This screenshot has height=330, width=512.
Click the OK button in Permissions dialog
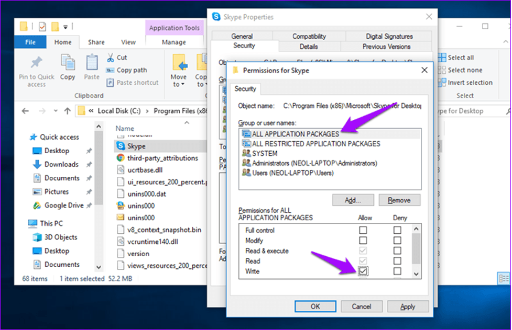coord(315,306)
